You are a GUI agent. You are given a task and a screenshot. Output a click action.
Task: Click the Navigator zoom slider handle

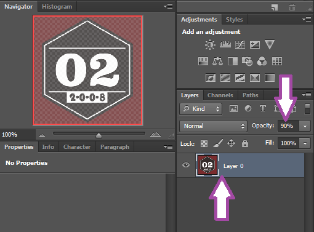[99, 135]
